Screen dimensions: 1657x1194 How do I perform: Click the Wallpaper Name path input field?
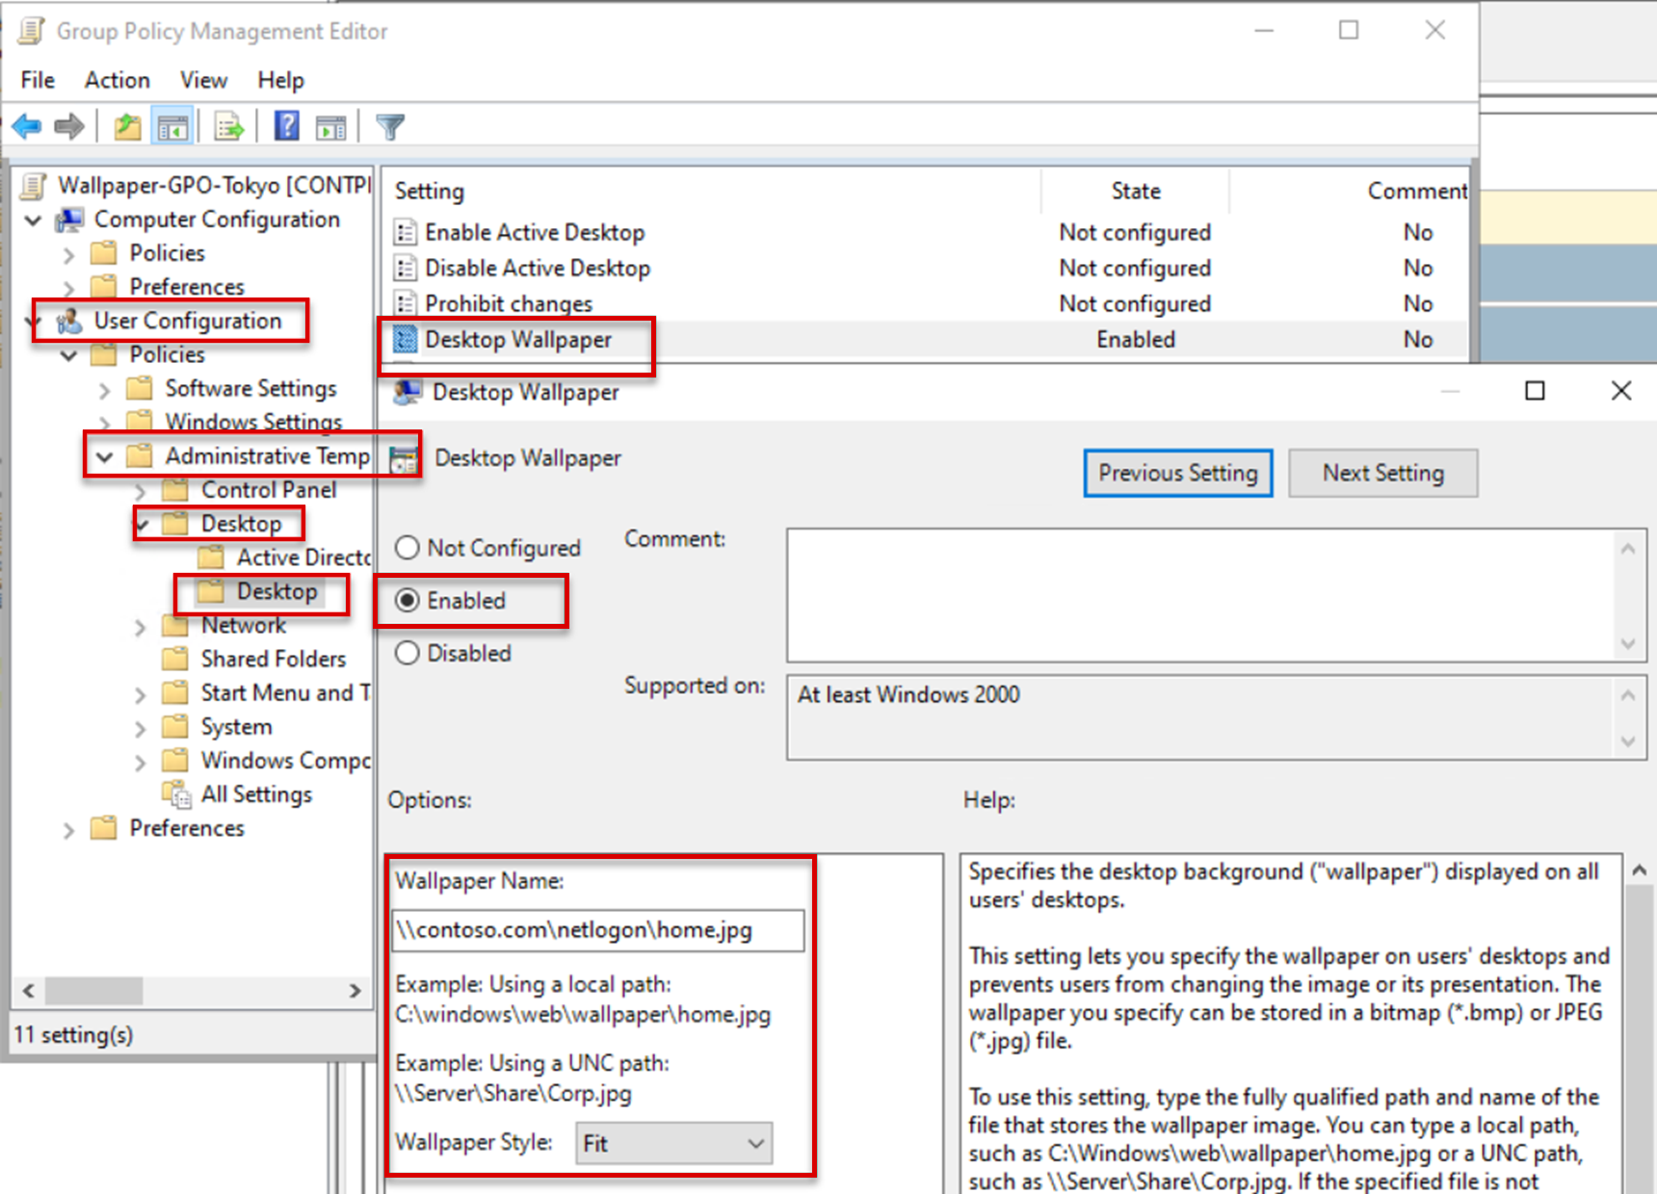tap(598, 930)
